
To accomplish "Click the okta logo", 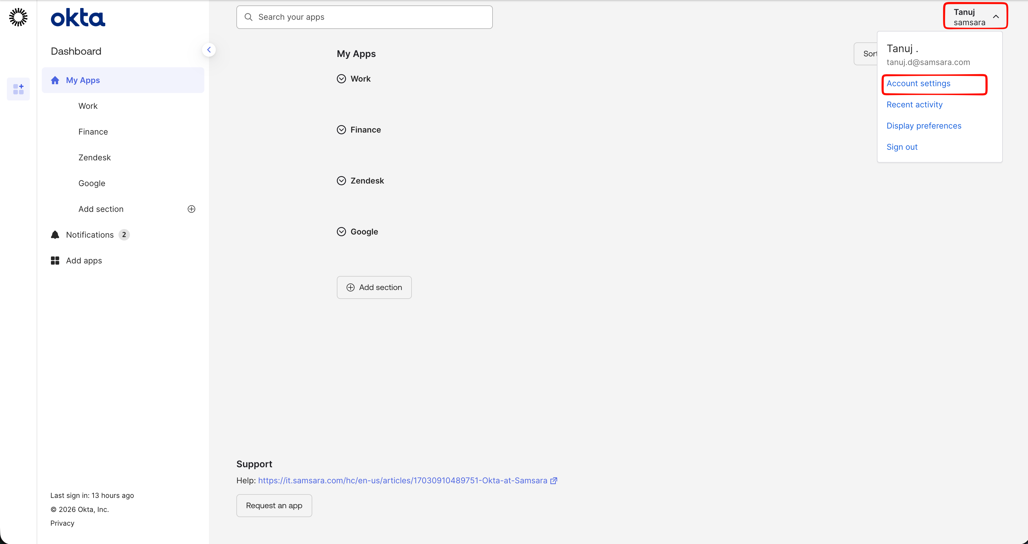I will 78,17.
